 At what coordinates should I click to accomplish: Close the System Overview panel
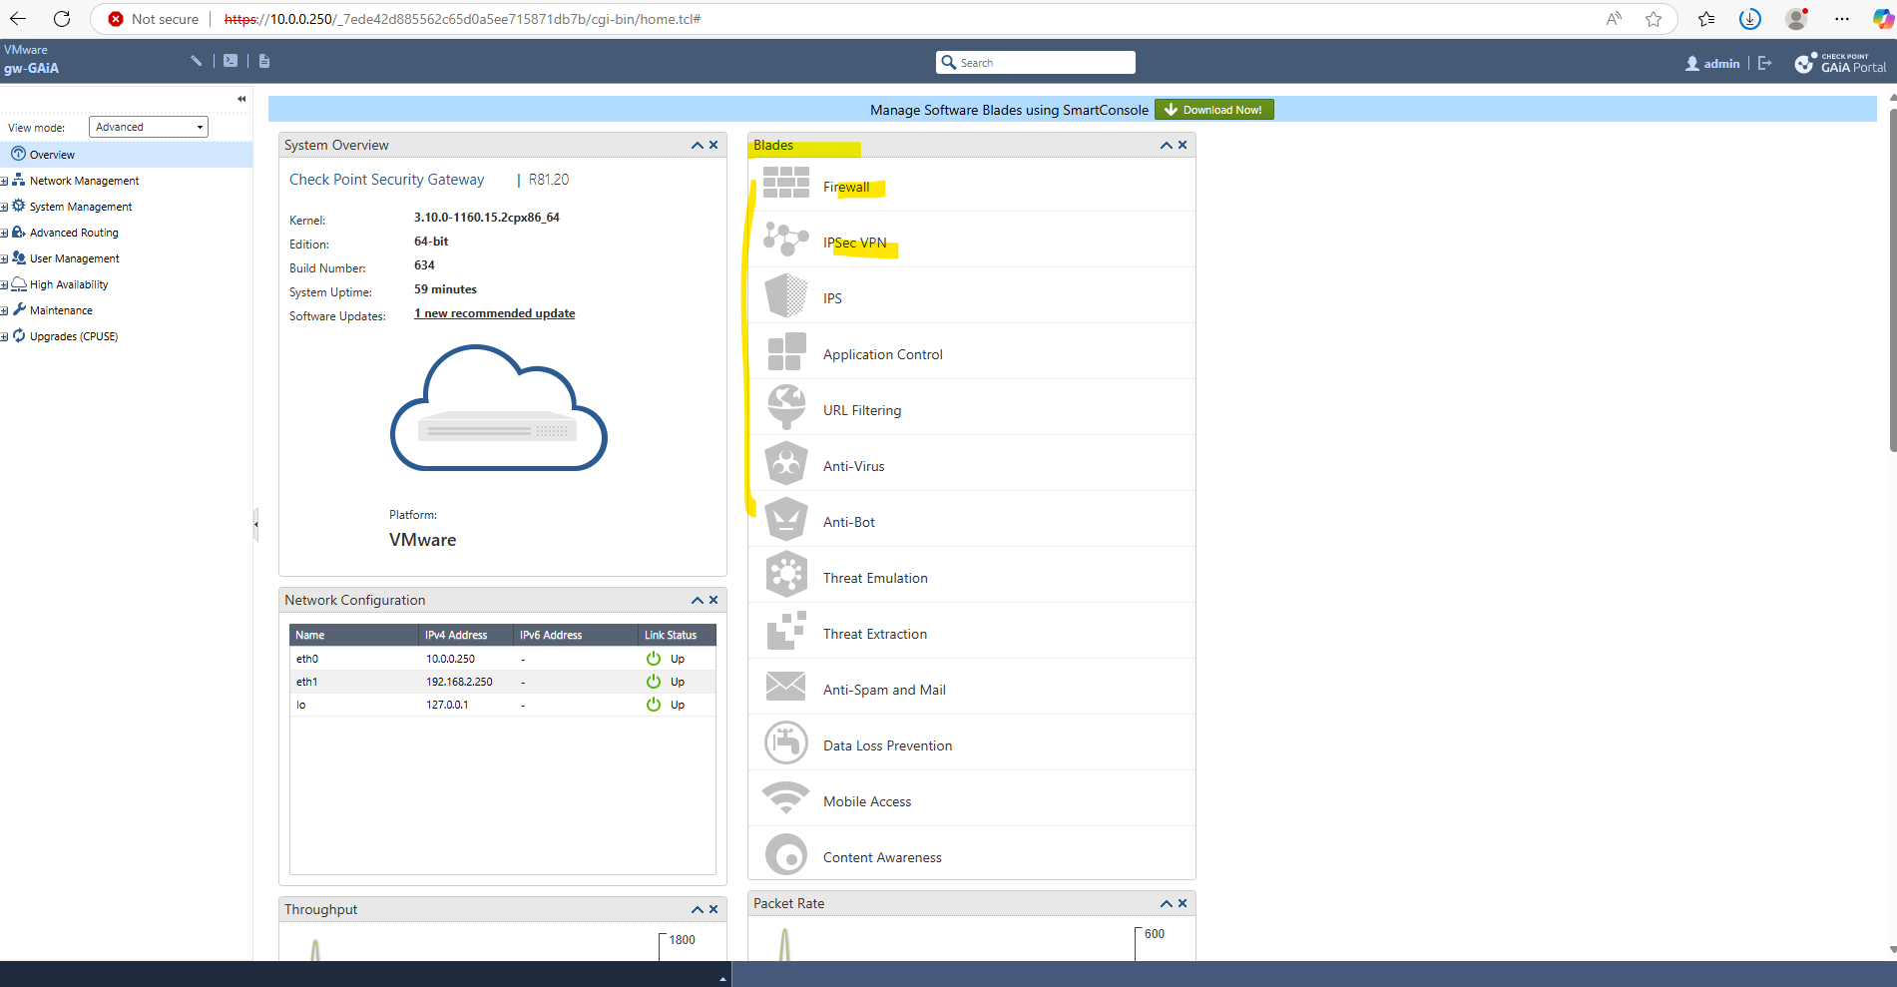(713, 146)
